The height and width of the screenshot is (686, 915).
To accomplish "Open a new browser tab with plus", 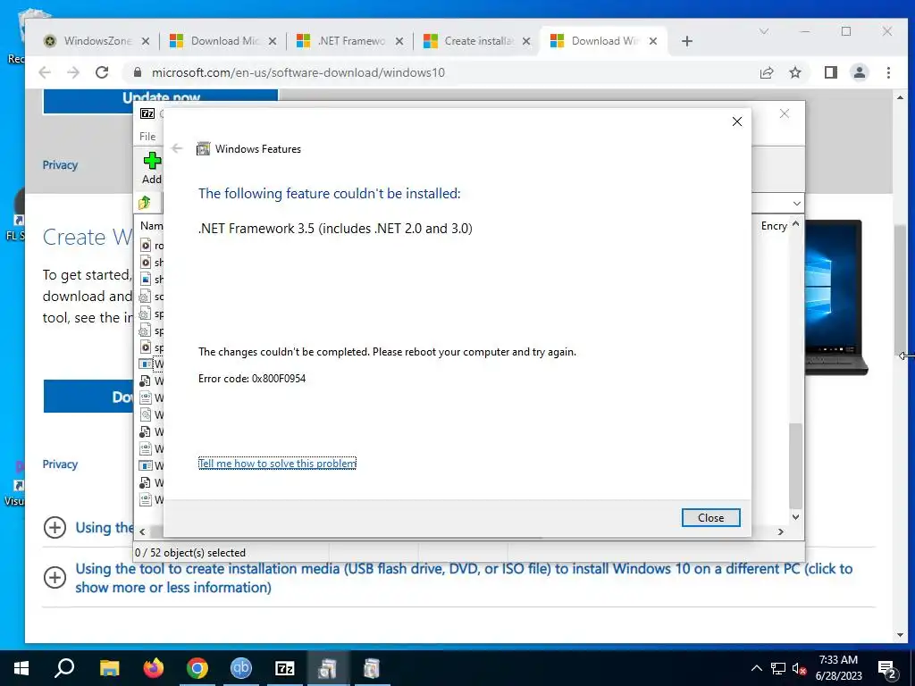I will pos(687,41).
